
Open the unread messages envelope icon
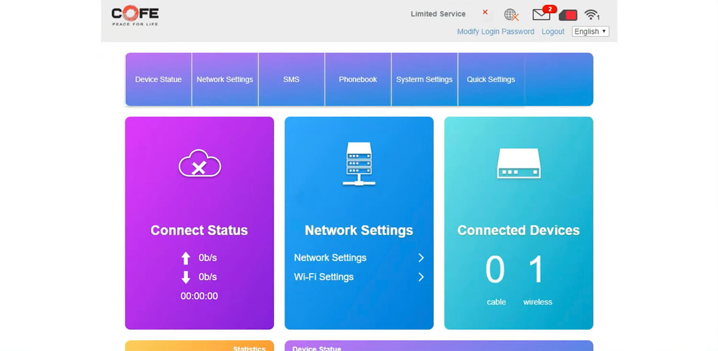pos(541,15)
